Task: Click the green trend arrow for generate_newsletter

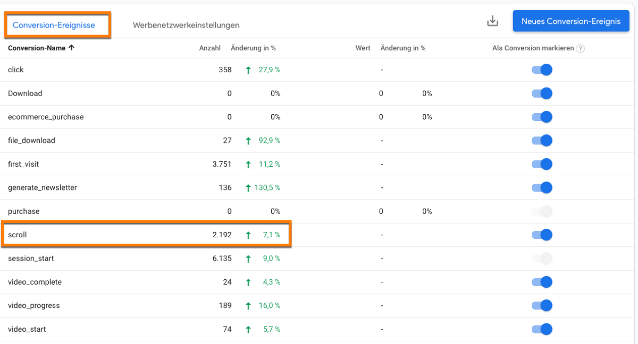Action: [248, 187]
